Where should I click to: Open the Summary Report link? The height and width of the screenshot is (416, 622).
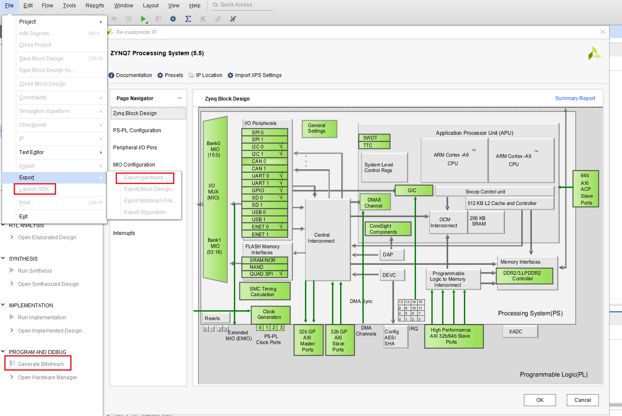coord(575,98)
